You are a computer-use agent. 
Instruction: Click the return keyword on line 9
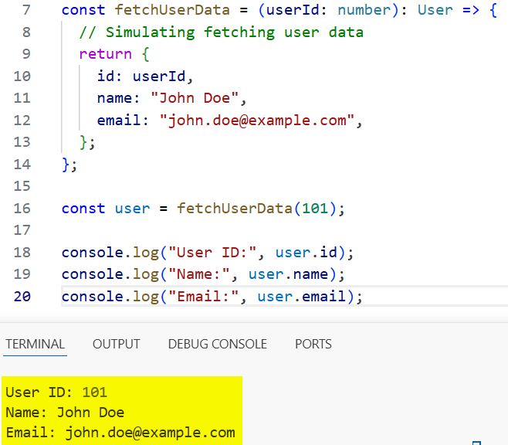(105, 54)
